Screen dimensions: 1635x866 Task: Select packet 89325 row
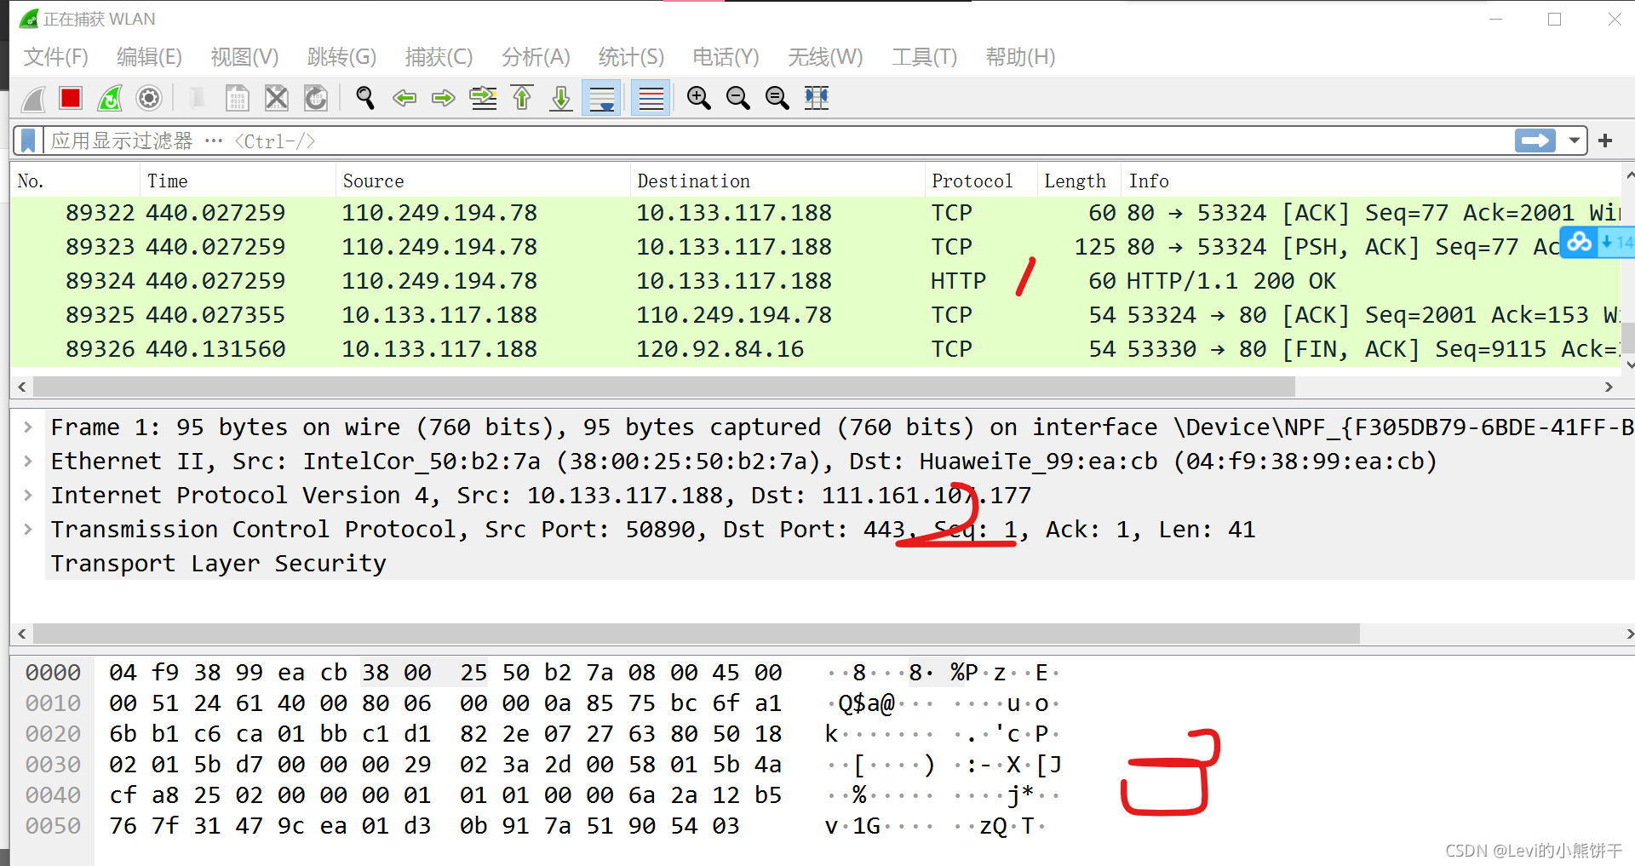point(816,315)
